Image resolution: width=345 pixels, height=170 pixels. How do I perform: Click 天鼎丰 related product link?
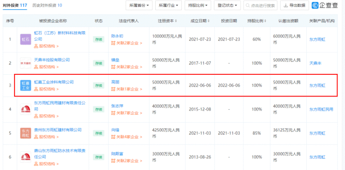click(316, 63)
